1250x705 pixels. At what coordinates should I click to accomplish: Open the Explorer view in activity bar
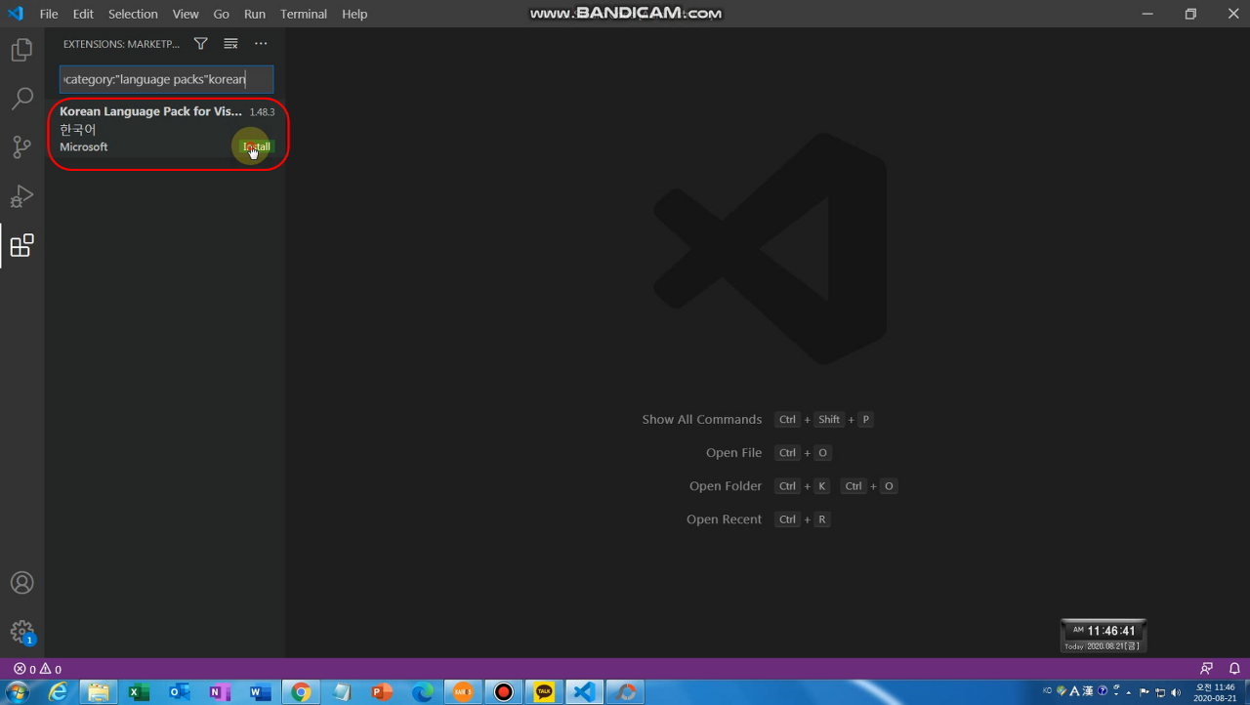click(21, 50)
